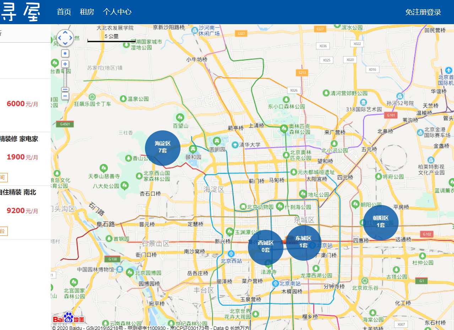Zoom out with the minus button
This screenshot has width=454, height=330.
(x=65, y=96)
